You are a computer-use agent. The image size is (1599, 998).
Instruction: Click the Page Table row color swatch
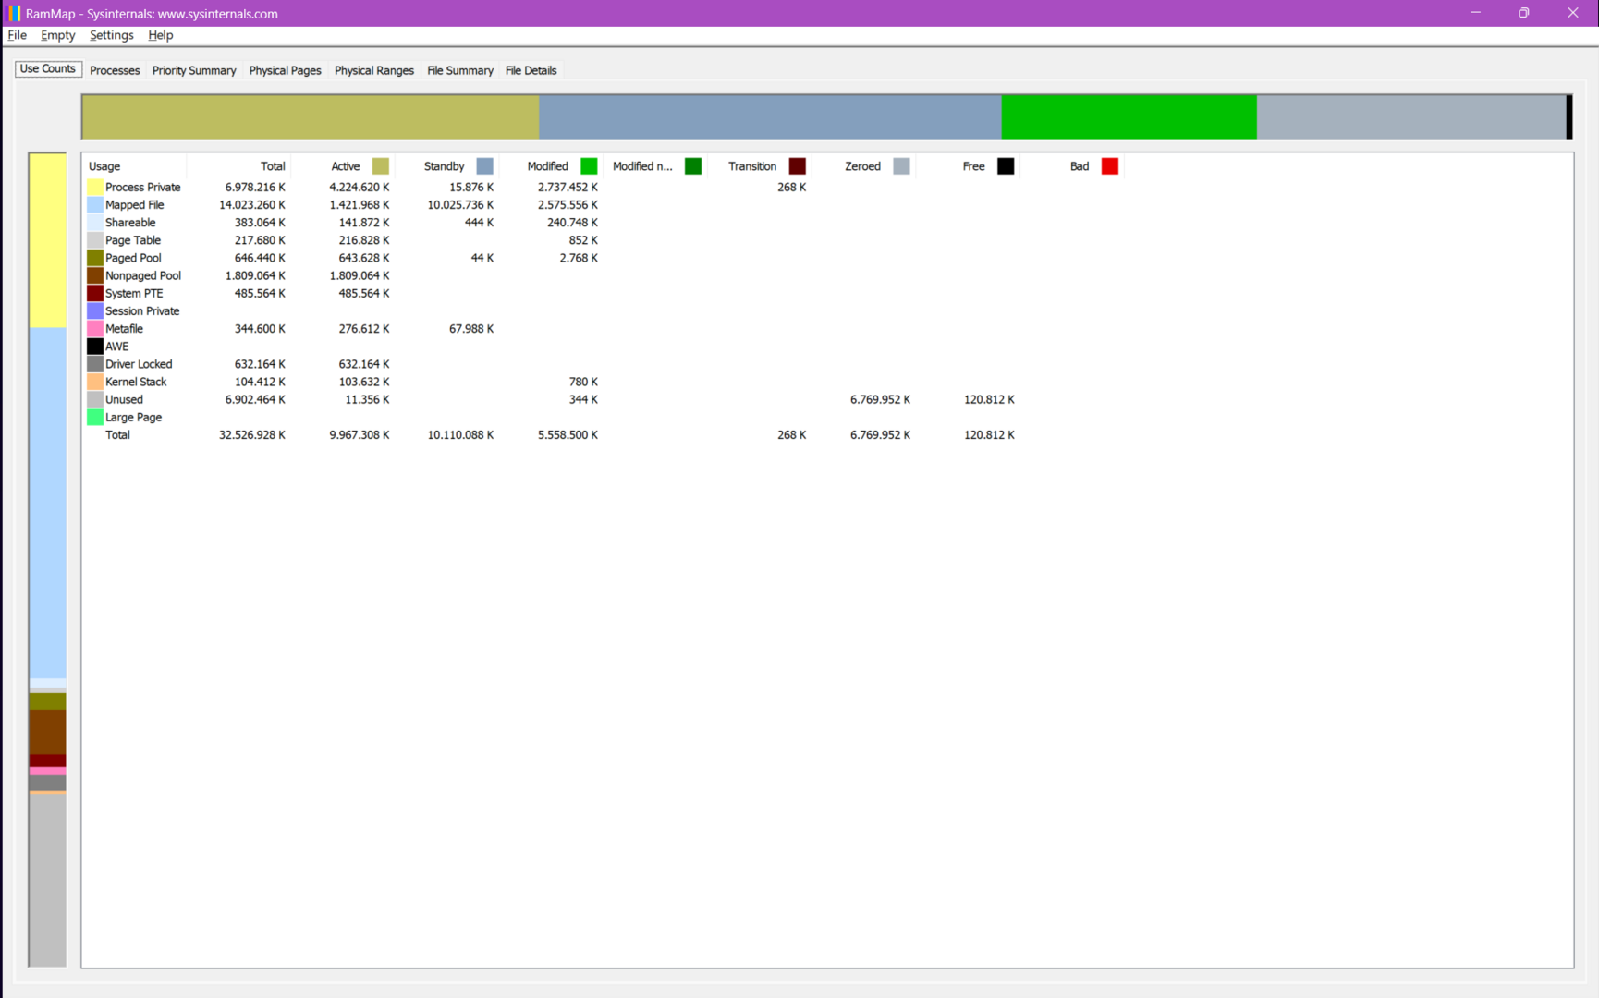click(95, 240)
